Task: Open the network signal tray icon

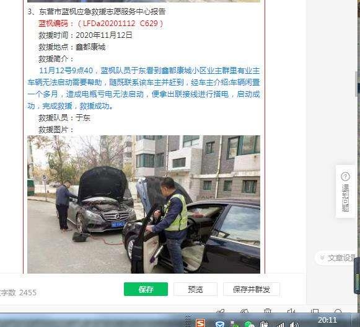Action: coord(279,325)
